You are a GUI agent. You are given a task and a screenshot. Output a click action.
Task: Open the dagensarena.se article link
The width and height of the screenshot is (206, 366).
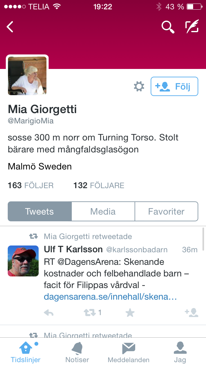click(110, 297)
